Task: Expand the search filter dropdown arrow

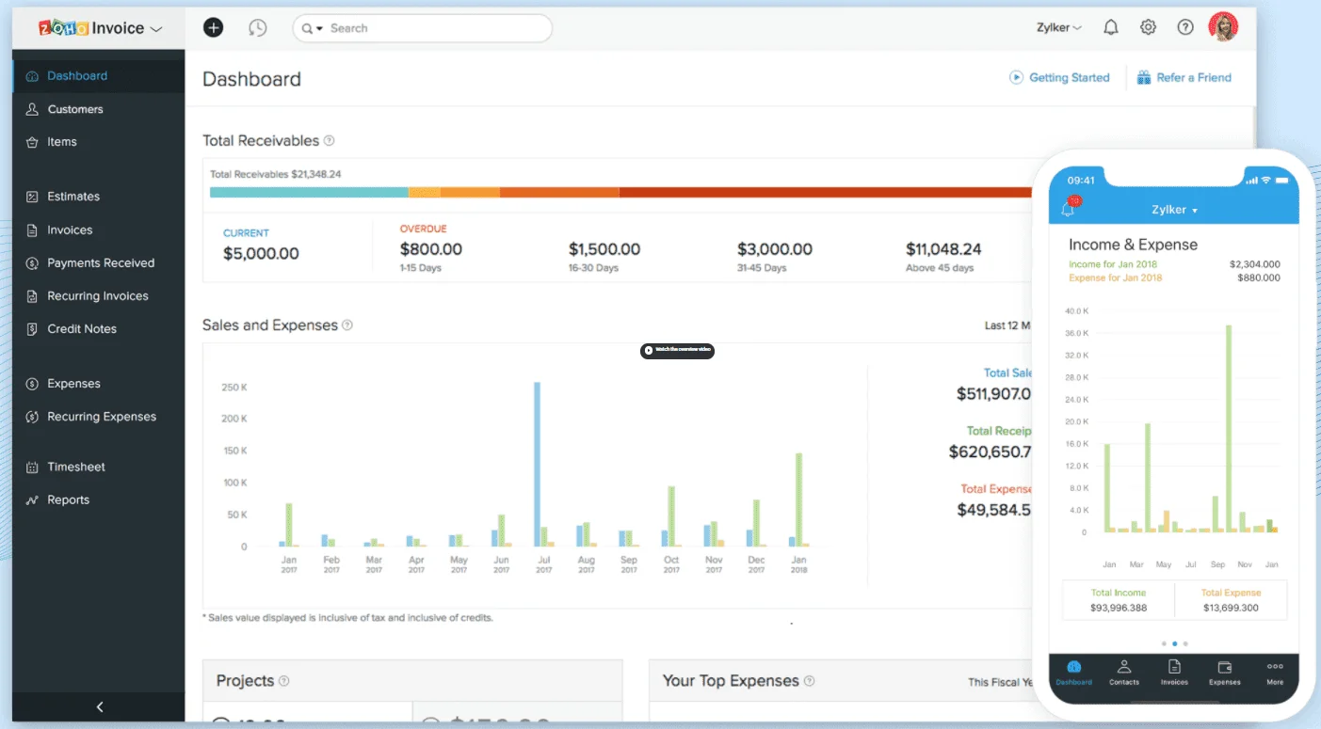Action: 320,29
